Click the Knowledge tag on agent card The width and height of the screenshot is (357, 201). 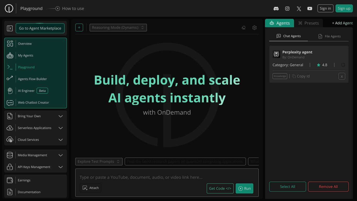point(280,76)
